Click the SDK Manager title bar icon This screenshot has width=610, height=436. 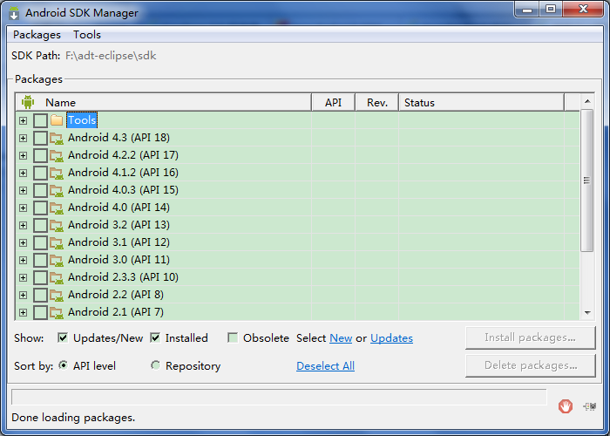coord(14,13)
